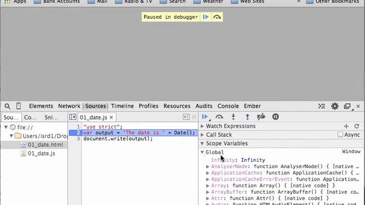Collapse the Global scope
Image resolution: width=365 pixels, height=205 pixels.
click(x=202, y=152)
